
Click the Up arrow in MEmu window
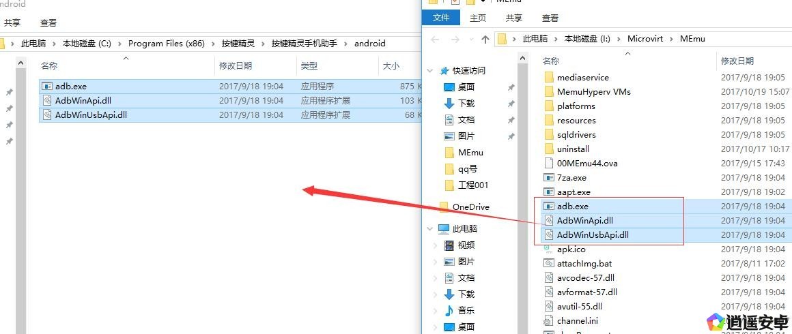tap(485, 40)
